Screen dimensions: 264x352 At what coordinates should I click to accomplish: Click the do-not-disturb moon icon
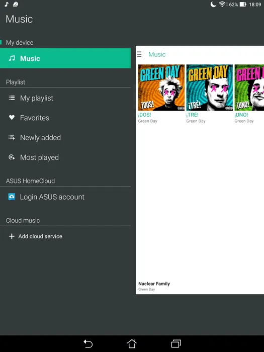tap(213, 4)
